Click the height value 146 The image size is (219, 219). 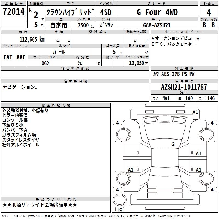[x=211, y=99]
